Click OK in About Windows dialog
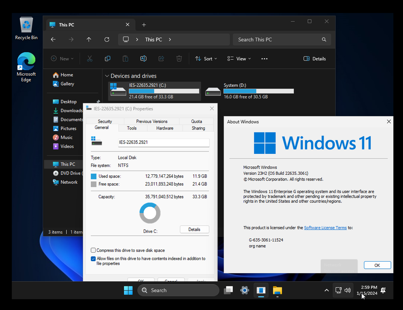Screen dimensions: 403x310 pyautogui.click(x=377, y=265)
